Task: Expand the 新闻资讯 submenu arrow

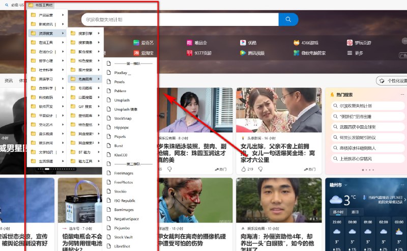Action: coord(63,24)
